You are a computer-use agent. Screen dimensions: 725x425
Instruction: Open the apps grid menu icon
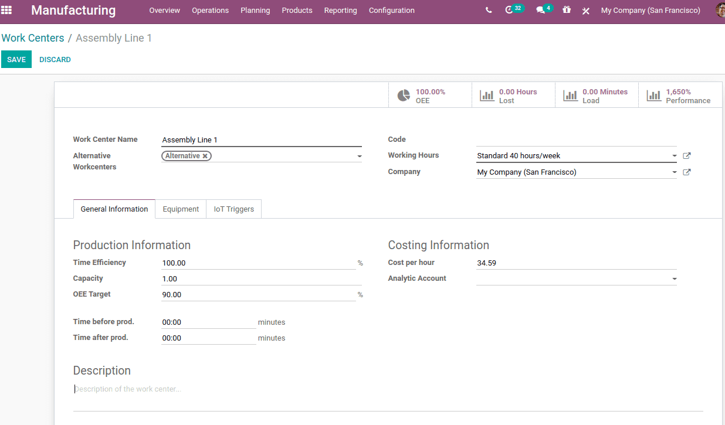click(6, 10)
